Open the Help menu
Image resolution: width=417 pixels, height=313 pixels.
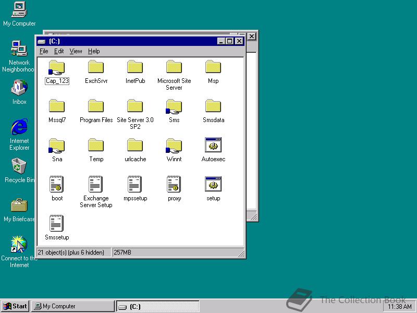point(94,51)
